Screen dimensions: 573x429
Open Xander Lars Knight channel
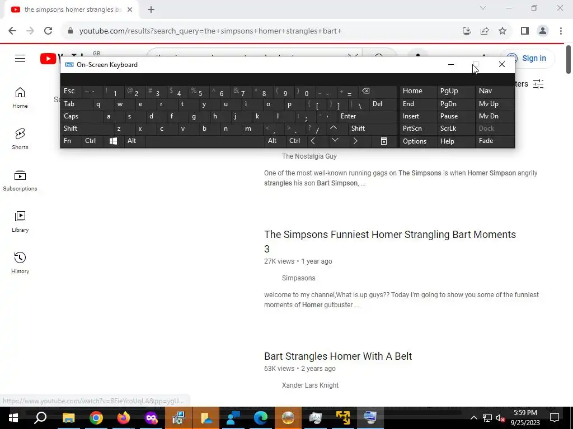coord(310,385)
